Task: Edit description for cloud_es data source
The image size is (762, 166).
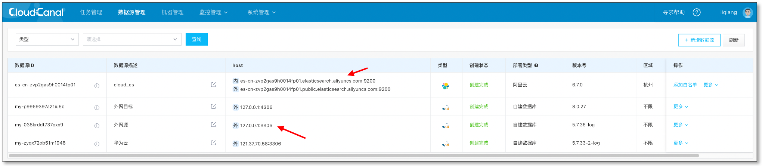Action: [213, 85]
